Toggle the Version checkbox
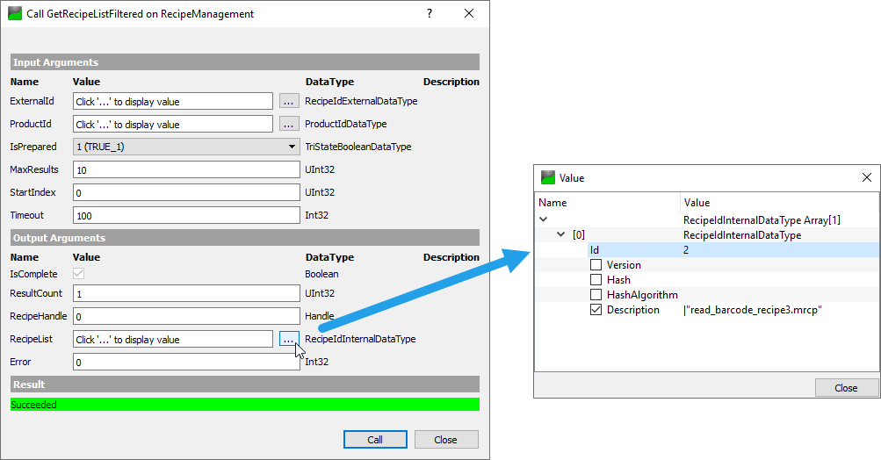 click(596, 265)
